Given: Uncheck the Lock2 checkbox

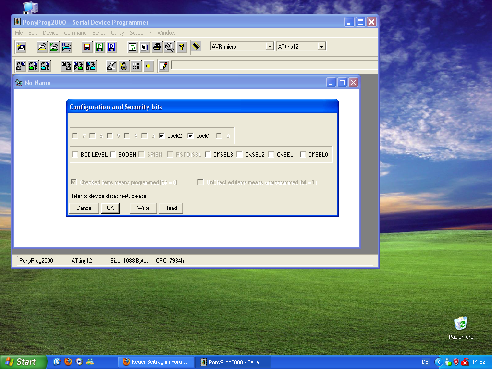Looking at the screenshot, I should (161, 135).
